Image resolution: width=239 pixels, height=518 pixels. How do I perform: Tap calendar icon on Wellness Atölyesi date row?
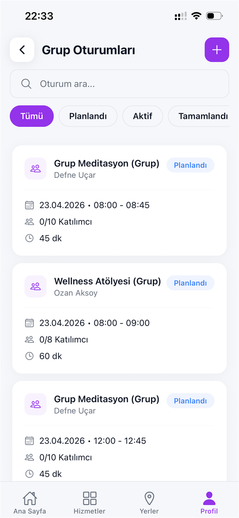pos(29,323)
